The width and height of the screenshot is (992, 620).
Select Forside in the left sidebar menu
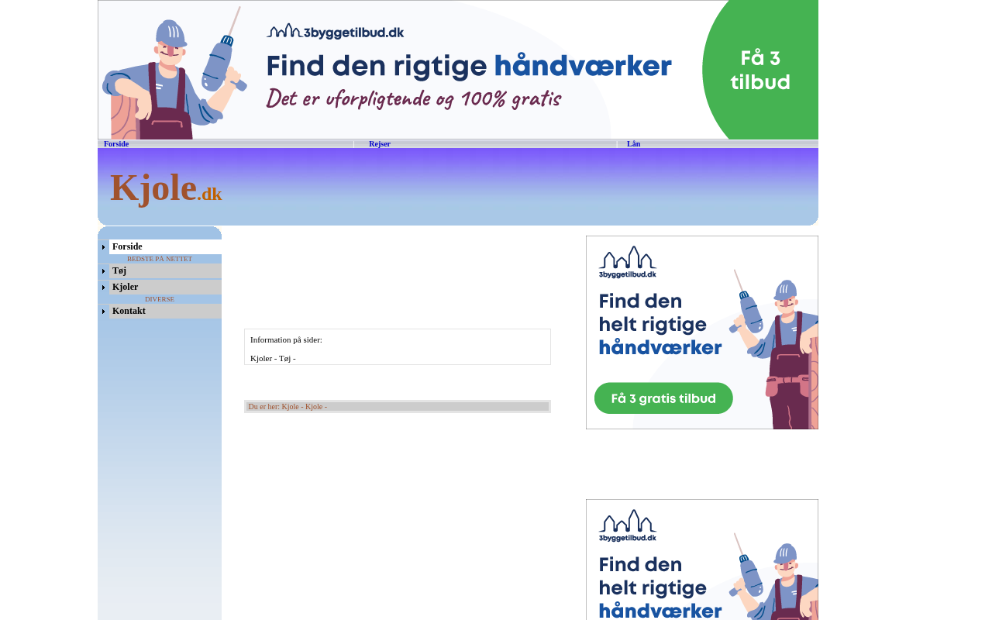point(127,247)
